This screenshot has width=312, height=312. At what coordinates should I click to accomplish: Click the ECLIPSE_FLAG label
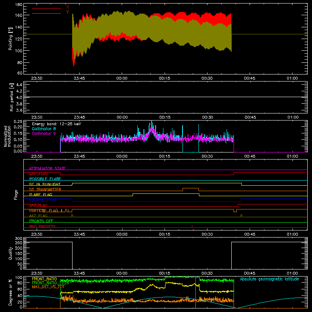pos(43,200)
